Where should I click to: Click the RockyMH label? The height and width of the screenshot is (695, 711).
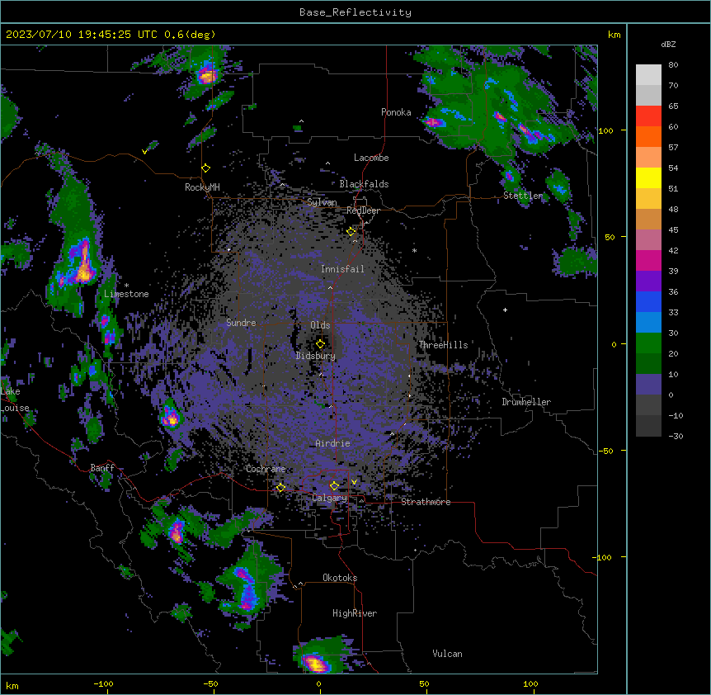[x=202, y=187]
